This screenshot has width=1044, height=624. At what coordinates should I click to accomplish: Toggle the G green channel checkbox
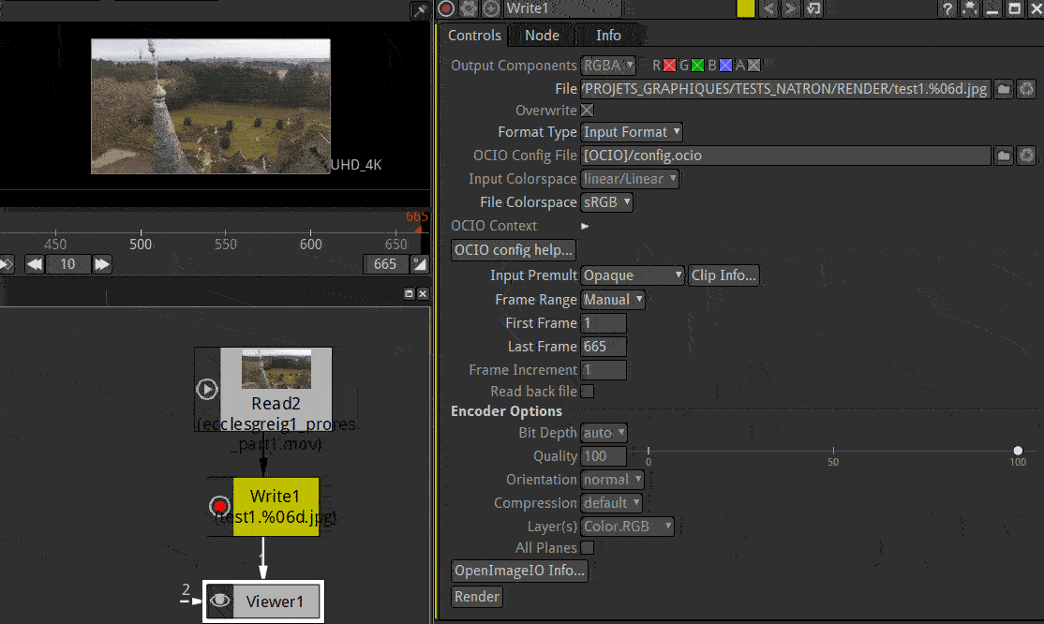click(x=697, y=66)
